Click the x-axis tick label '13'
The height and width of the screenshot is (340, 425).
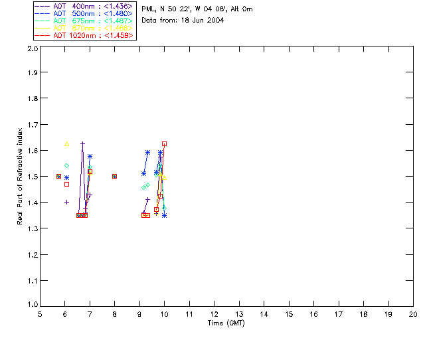[x=239, y=314]
